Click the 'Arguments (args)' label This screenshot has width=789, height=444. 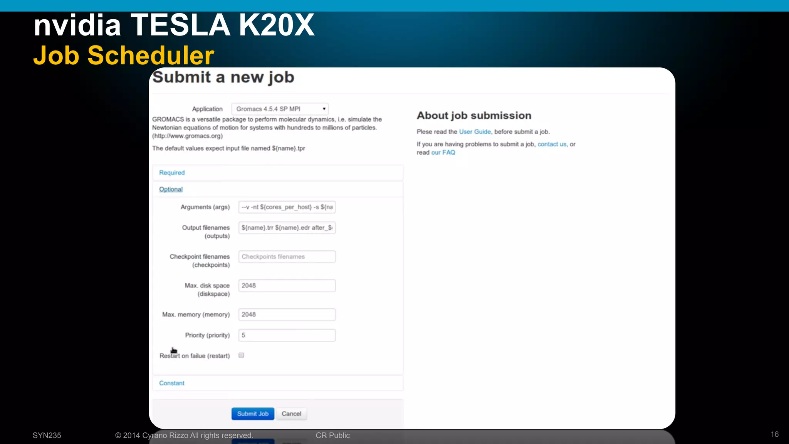pyautogui.click(x=205, y=207)
